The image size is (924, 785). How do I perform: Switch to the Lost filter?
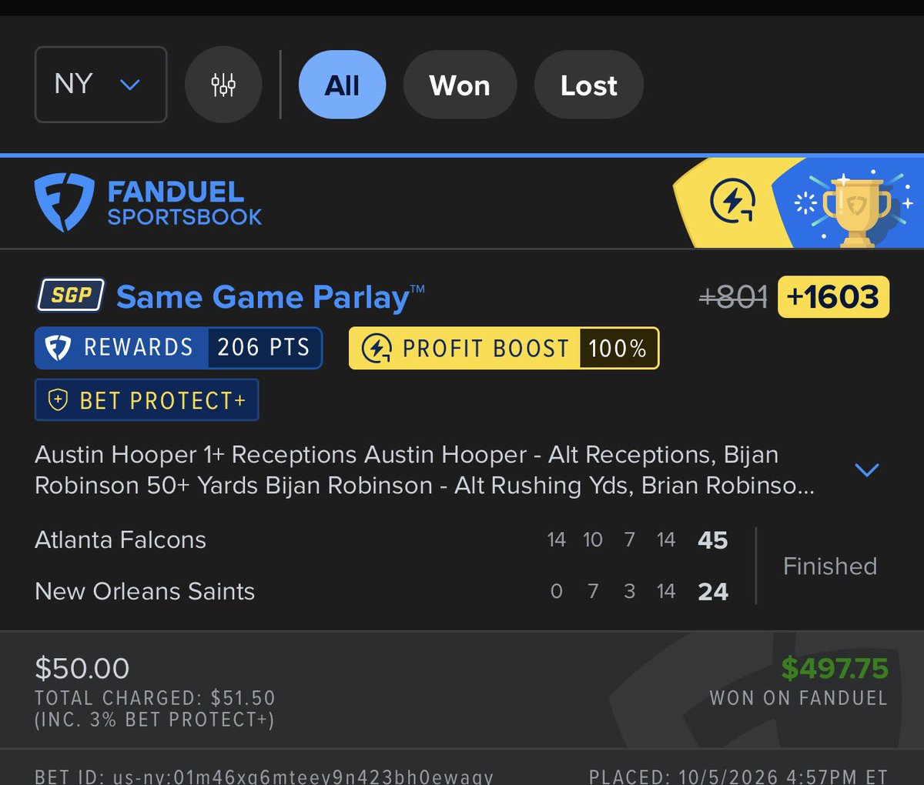589,85
